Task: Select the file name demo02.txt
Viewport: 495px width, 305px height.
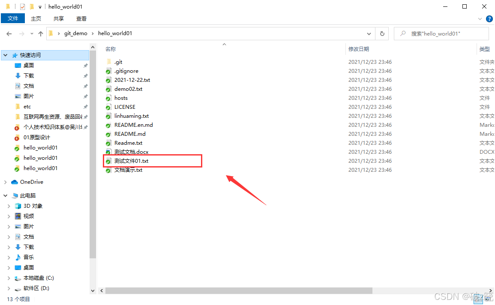Action: 128,89
